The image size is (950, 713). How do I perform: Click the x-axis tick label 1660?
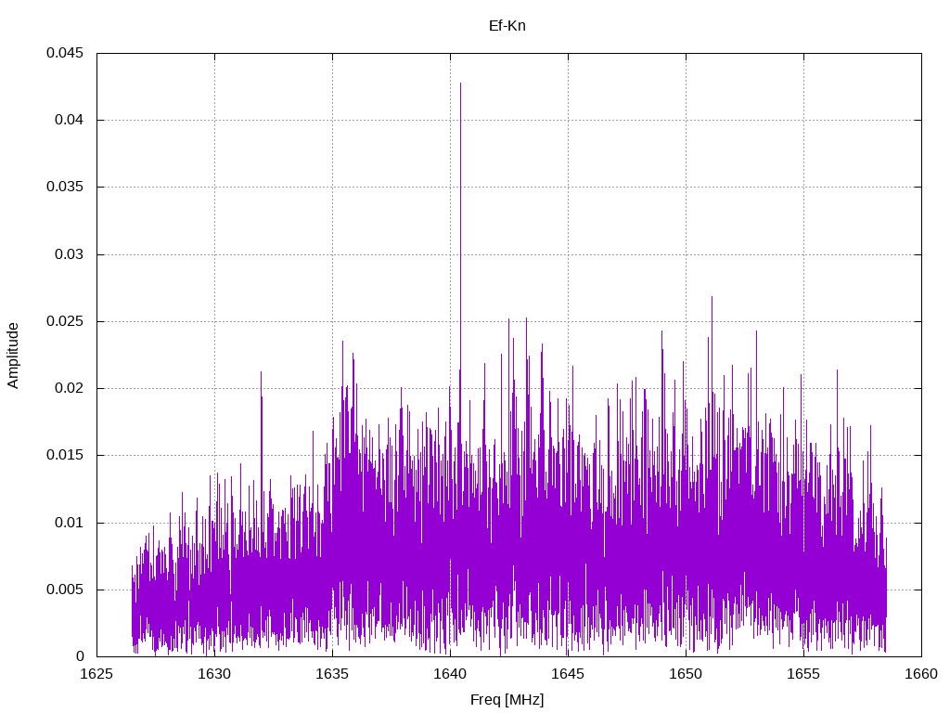[921, 674]
